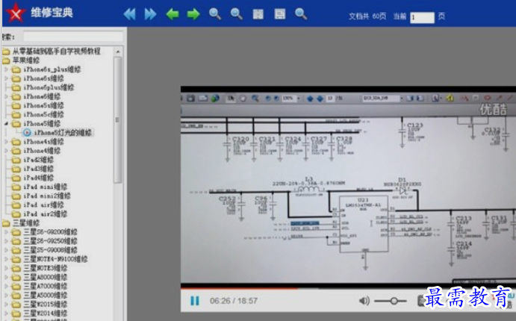Go to previous page with green left arrow

pyautogui.click(x=172, y=14)
